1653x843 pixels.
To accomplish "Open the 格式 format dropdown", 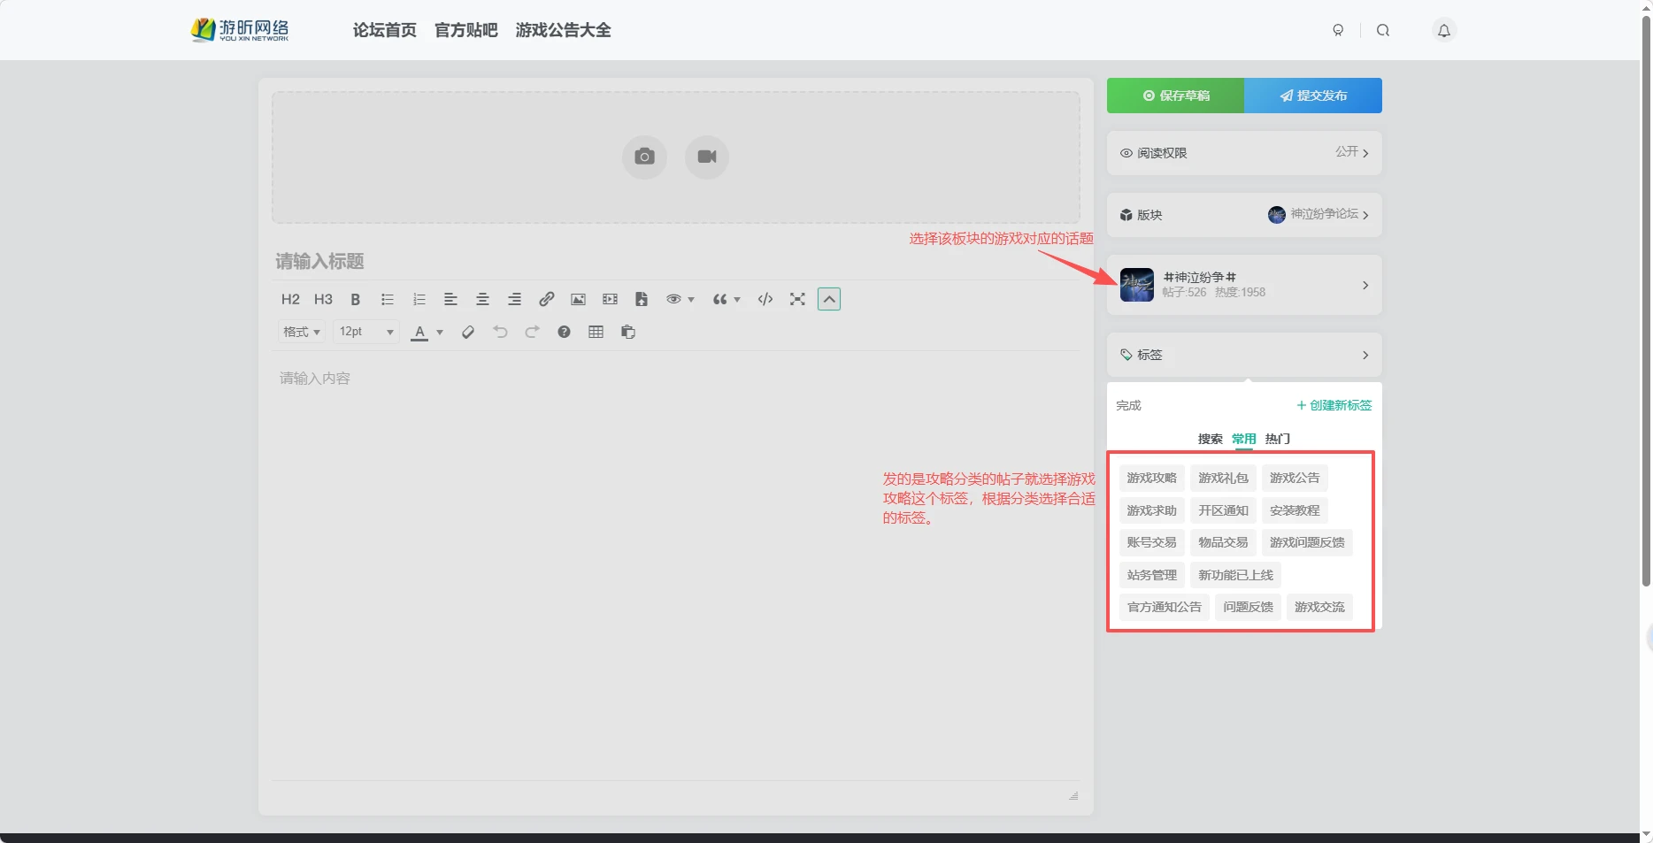I will point(301,332).
